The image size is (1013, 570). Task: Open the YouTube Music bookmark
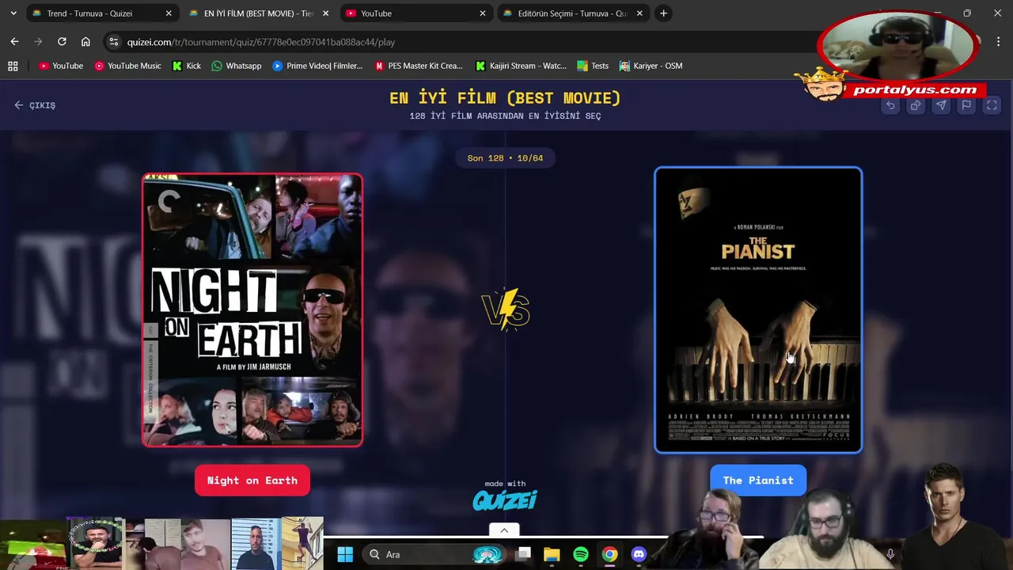tap(127, 66)
